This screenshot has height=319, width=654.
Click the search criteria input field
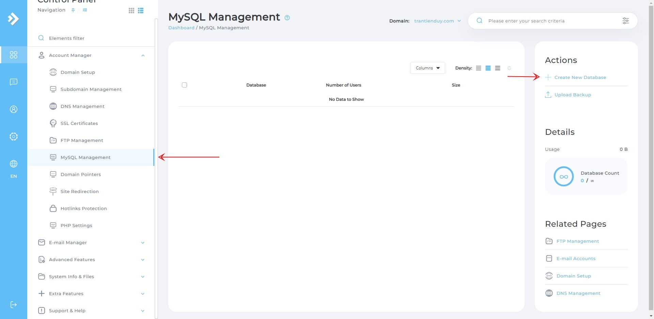pyautogui.click(x=552, y=21)
